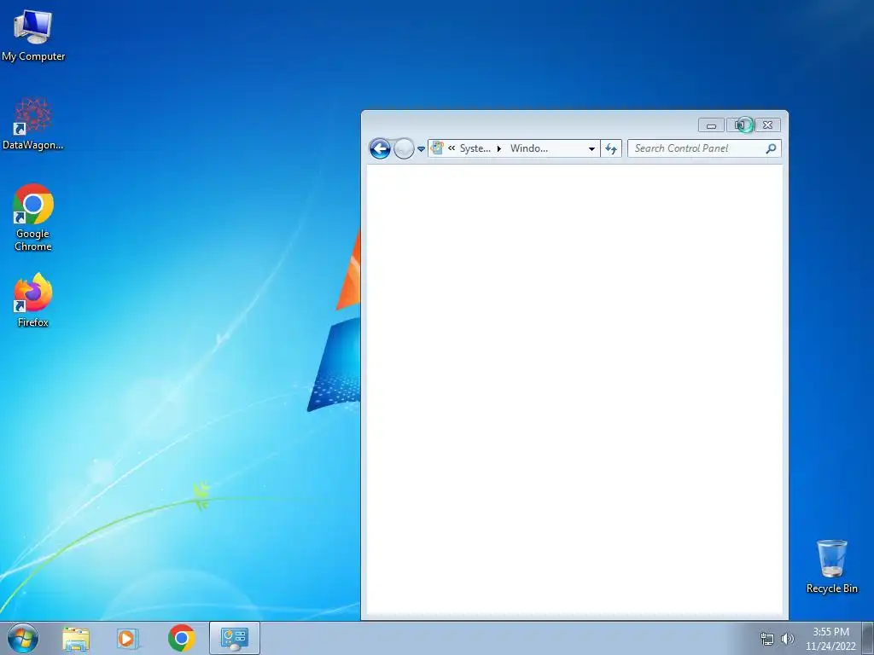Screen dimensions: 874x655
Task: Launch the DataWagon desktop shortcut
Action: (x=33, y=124)
